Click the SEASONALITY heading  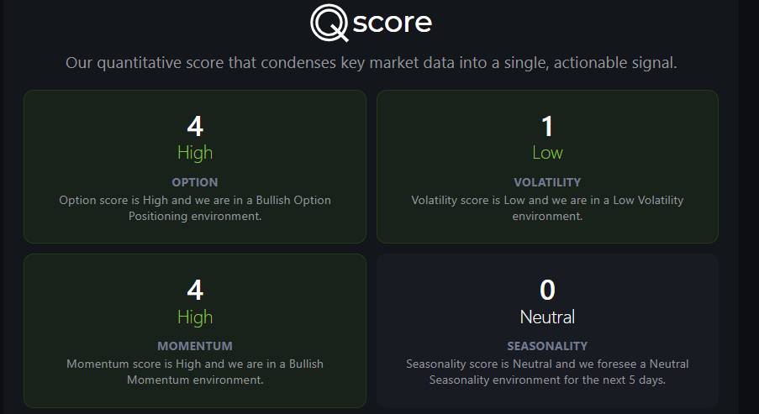click(547, 346)
